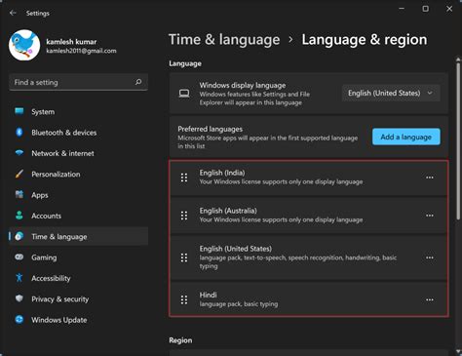Click the Apps grid icon
The width and height of the screenshot is (462, 356).
coord(19,194)
